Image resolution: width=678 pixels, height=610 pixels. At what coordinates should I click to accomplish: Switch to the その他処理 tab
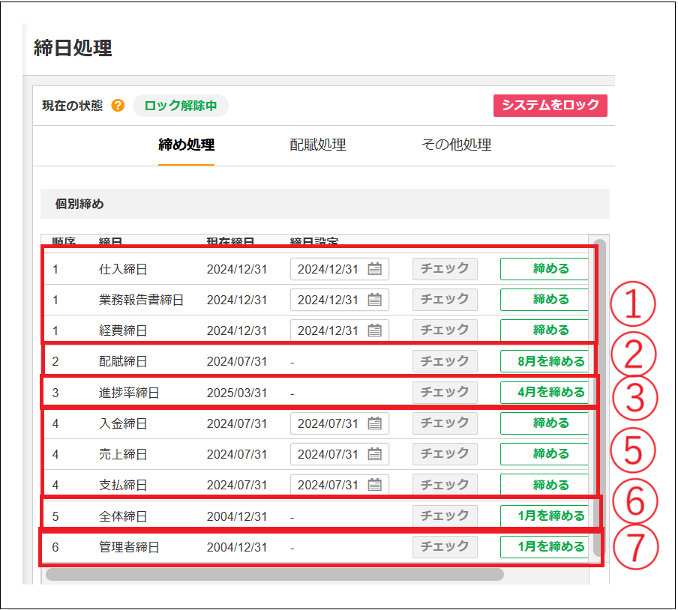click(x=457, y=145)
